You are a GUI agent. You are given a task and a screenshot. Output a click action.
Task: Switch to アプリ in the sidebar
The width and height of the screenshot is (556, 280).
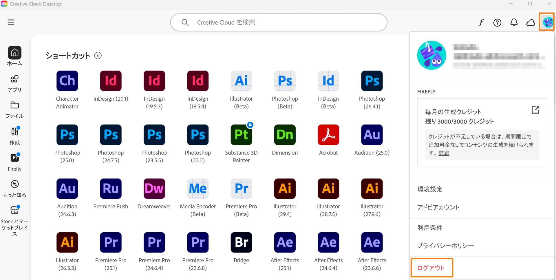(x=14, y=84)
